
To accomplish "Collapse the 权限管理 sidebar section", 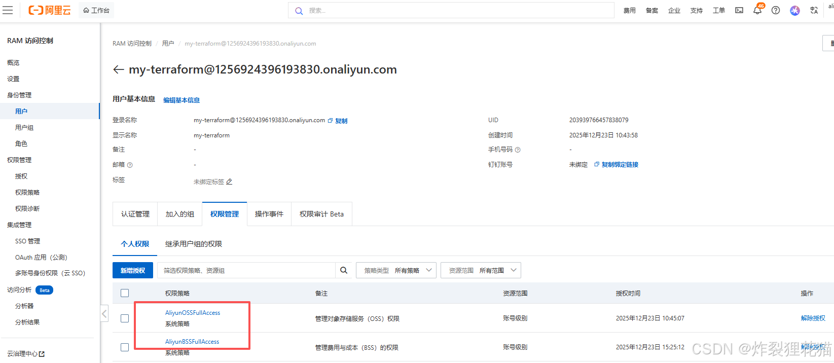I will 19,160.
